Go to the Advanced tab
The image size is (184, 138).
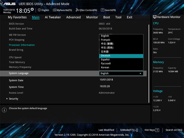coord(73,17)
